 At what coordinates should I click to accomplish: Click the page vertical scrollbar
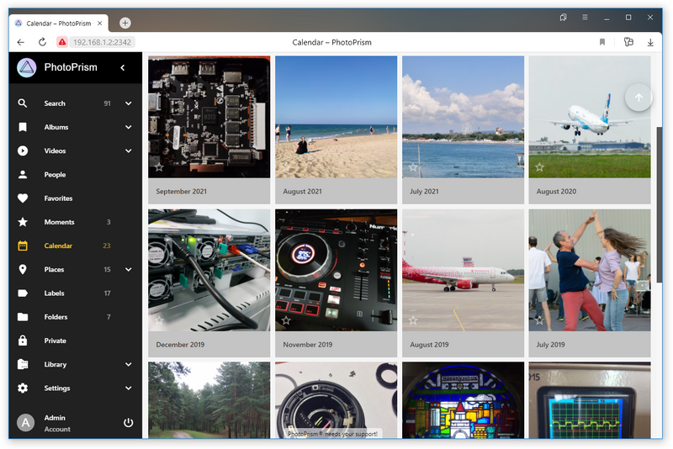click(660, 205)
